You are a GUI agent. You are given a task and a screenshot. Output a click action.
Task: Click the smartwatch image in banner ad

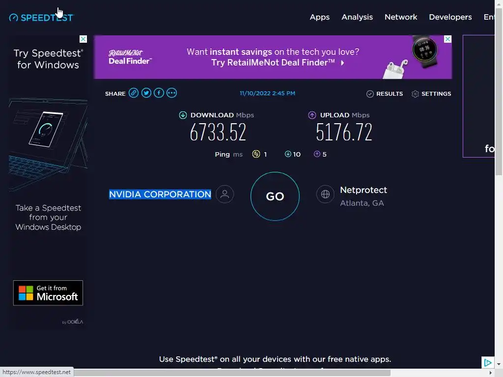point(424,51)
